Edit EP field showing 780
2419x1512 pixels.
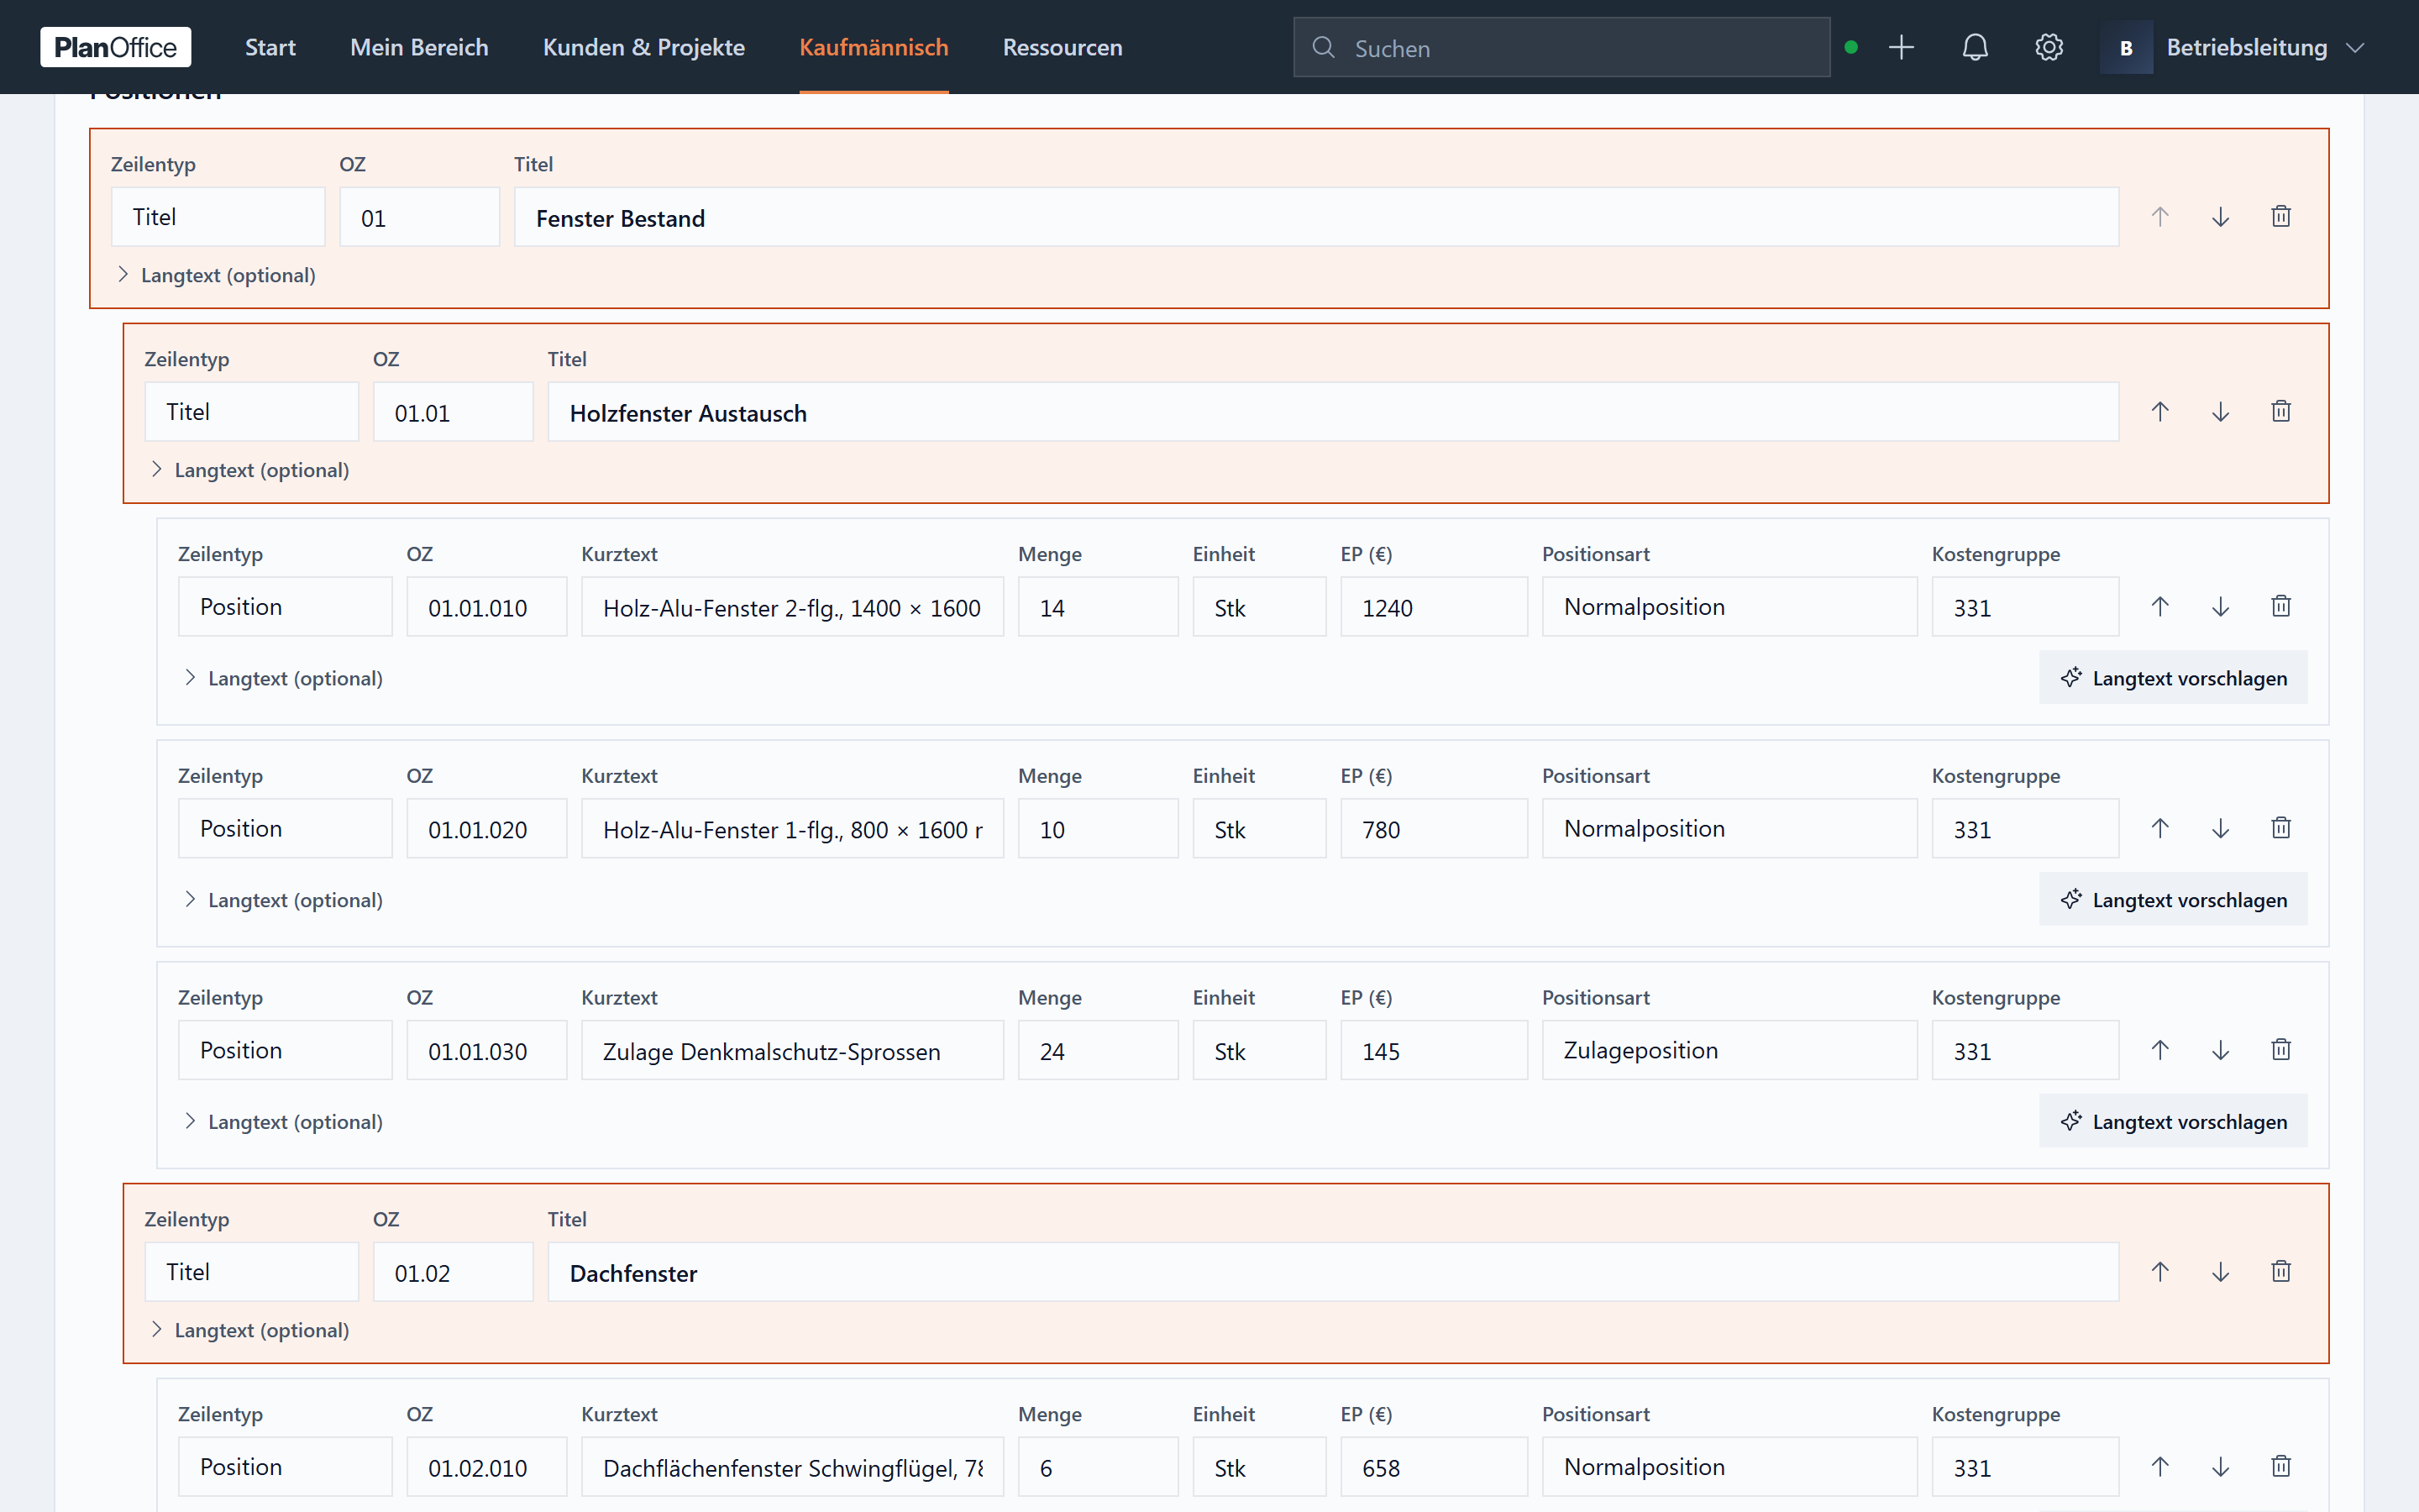(1434, 829)
